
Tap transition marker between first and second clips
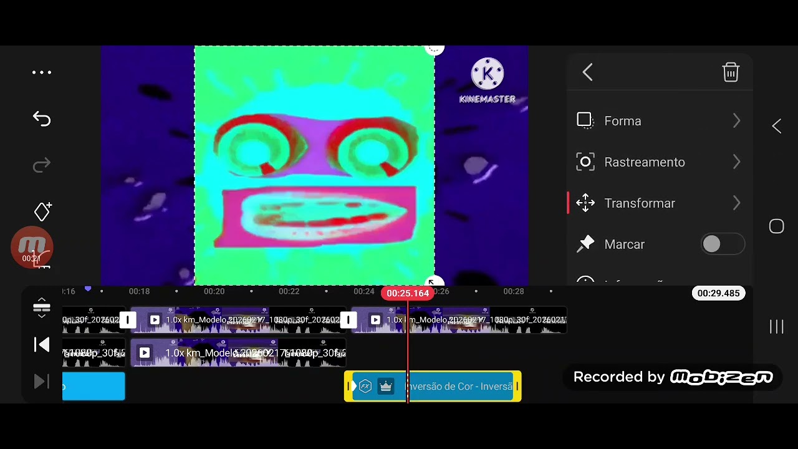[x=128, y=320]
